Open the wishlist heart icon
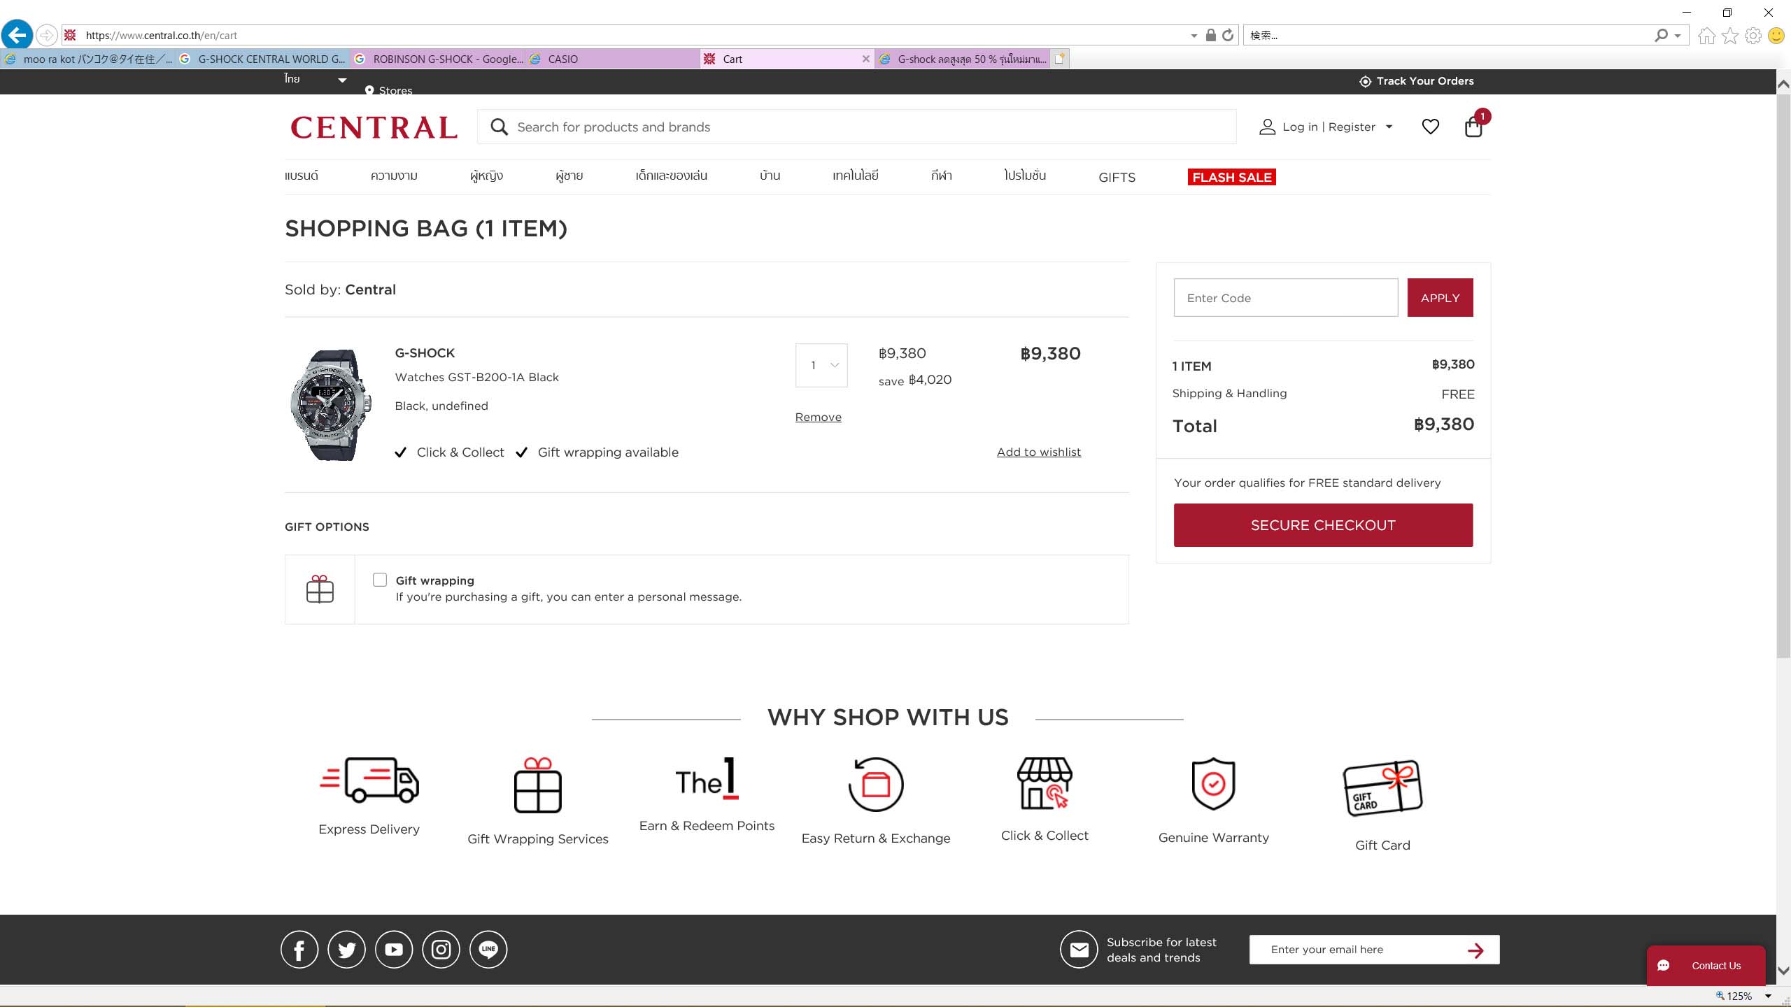The image size is (1791, 1007). click(x=1430, y=127)
